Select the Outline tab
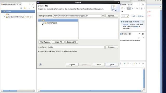This screenshot has height=93, width=166. pos(125,34)
